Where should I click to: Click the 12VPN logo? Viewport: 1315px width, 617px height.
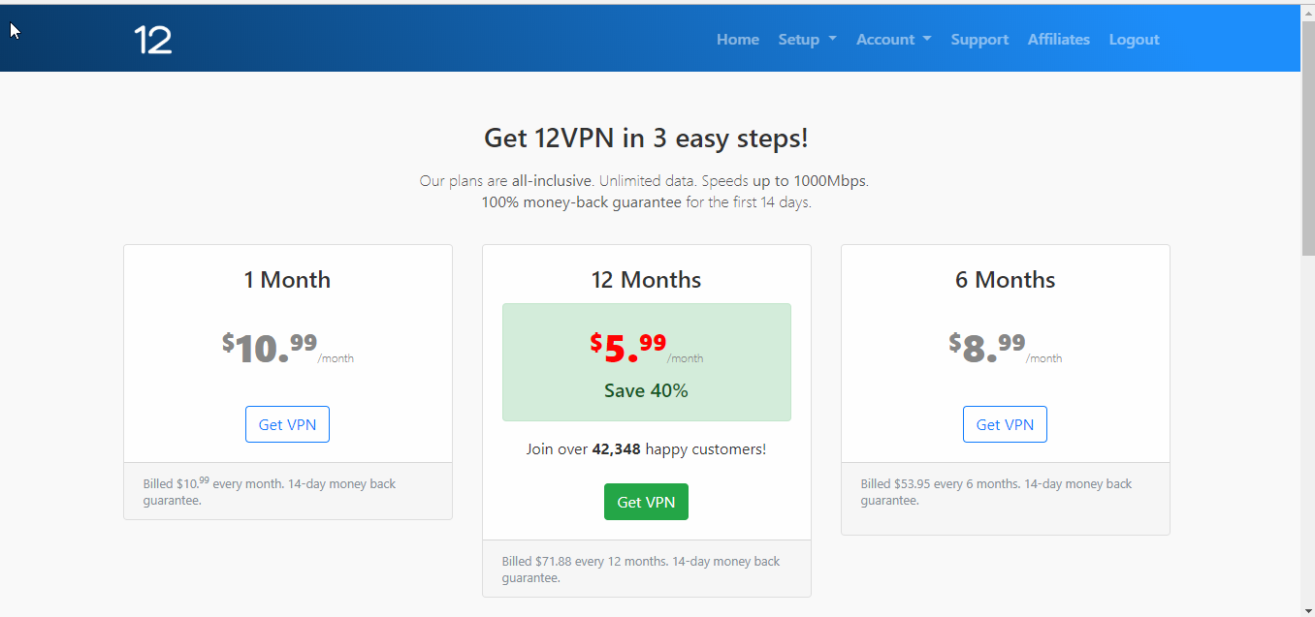click(153, 40)
